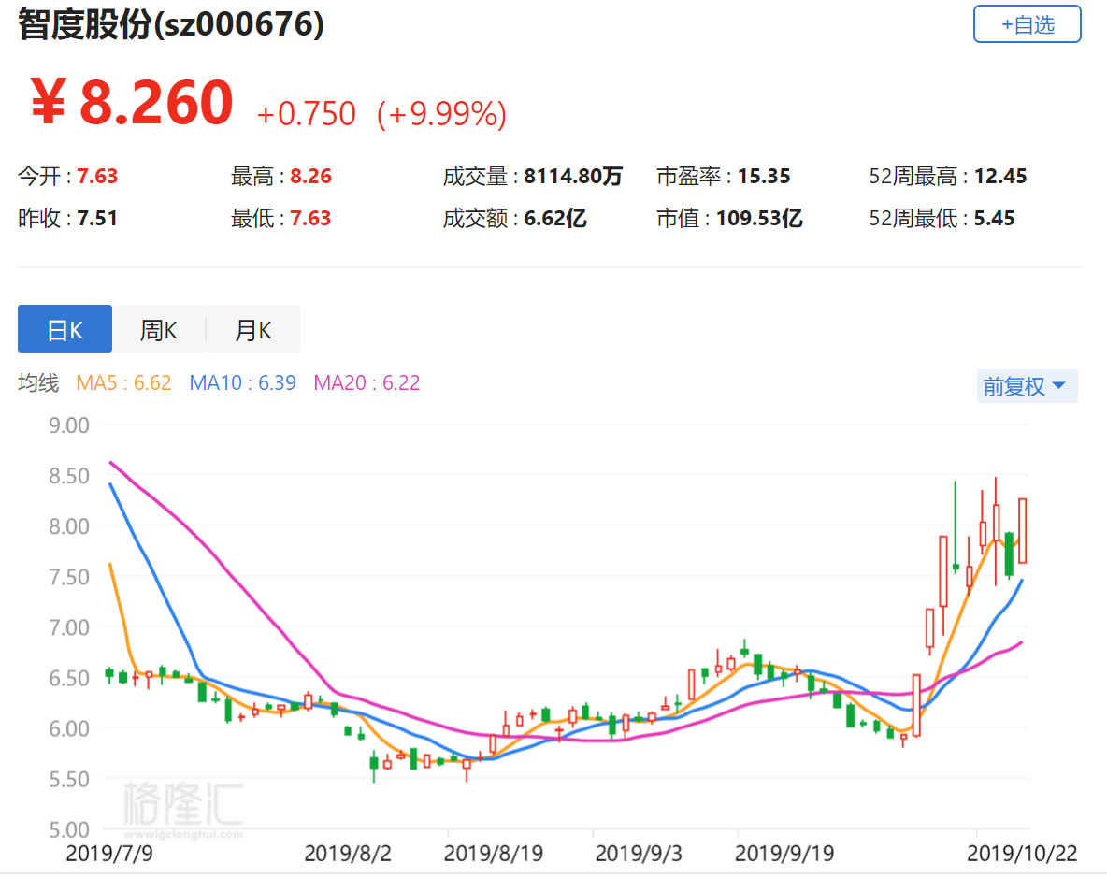
Task: Switch to 周K weekly chart tab
Action: (x=159, y=329)
